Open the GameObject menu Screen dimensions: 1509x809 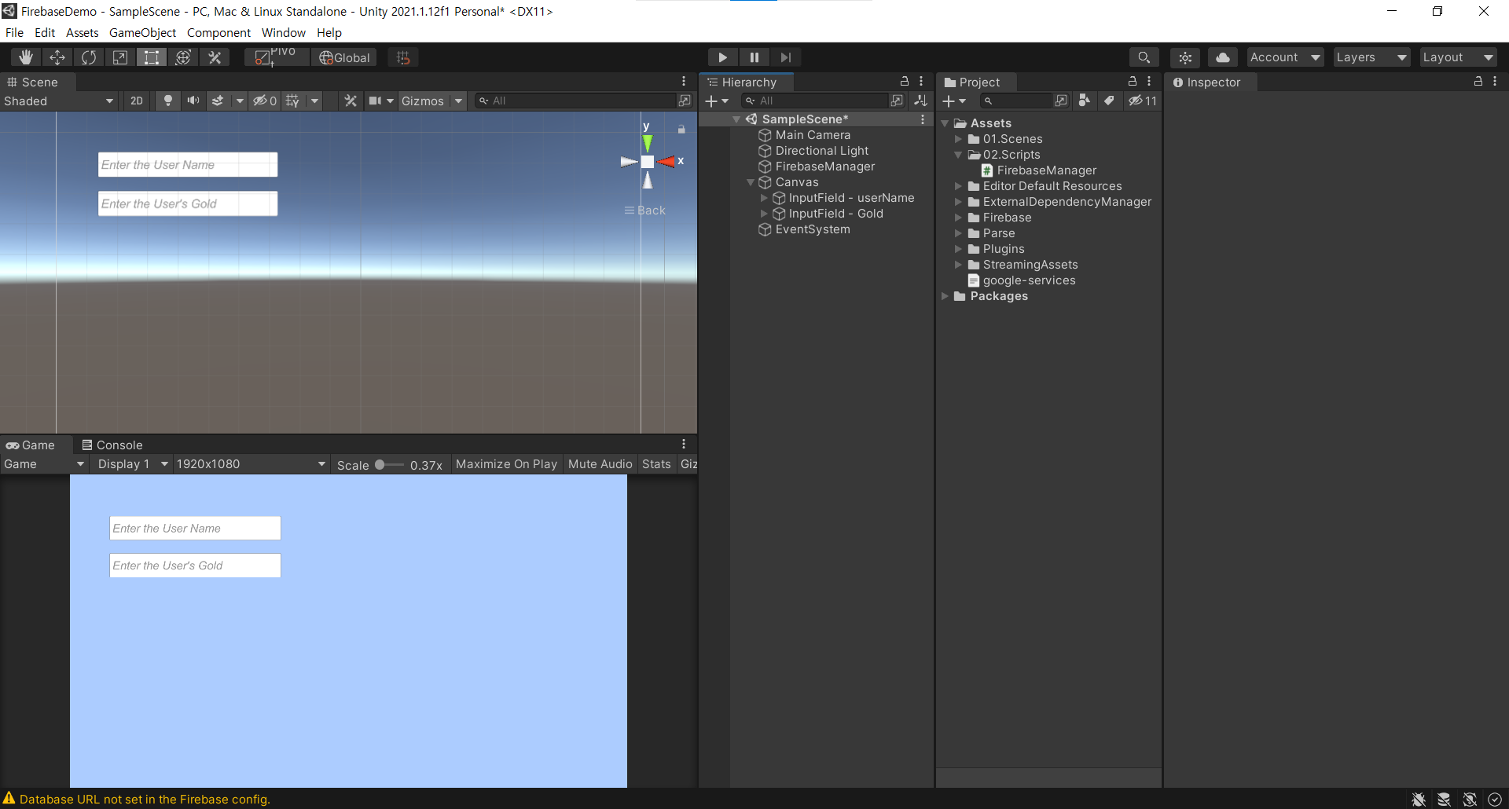coord(142,33)
